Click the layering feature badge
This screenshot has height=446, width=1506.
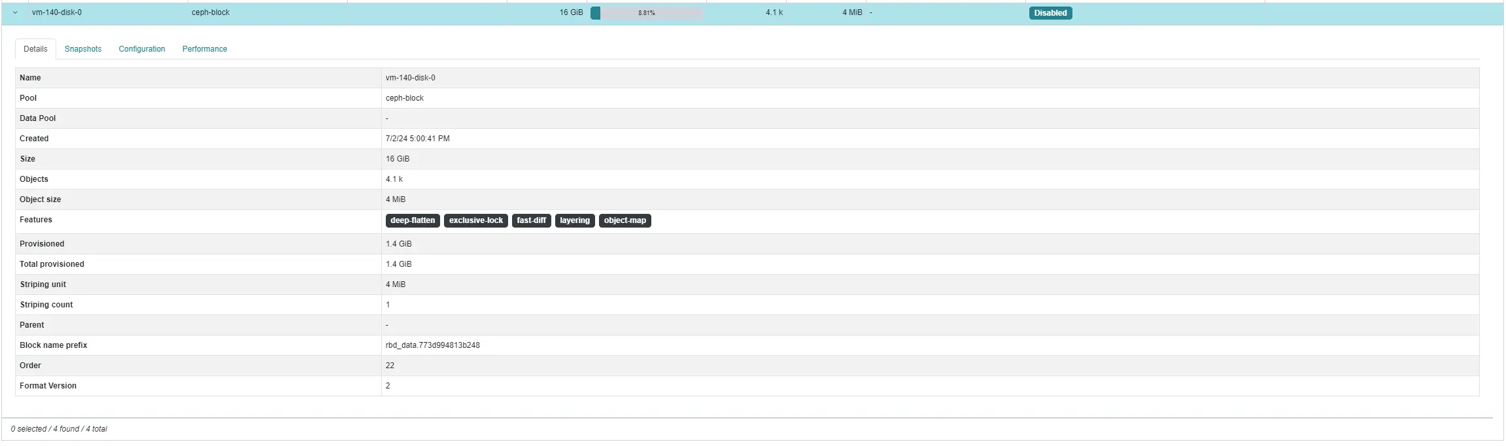click(575, 220)
